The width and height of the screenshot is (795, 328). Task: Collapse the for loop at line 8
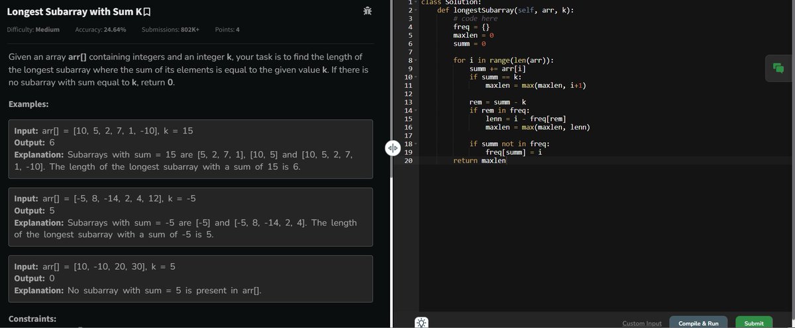click(417, 61)
